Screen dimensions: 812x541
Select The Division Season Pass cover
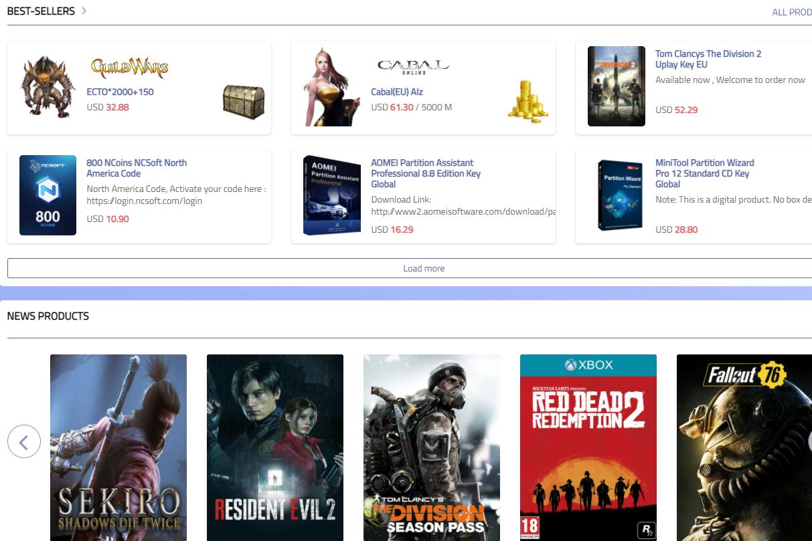pos(432,447)
